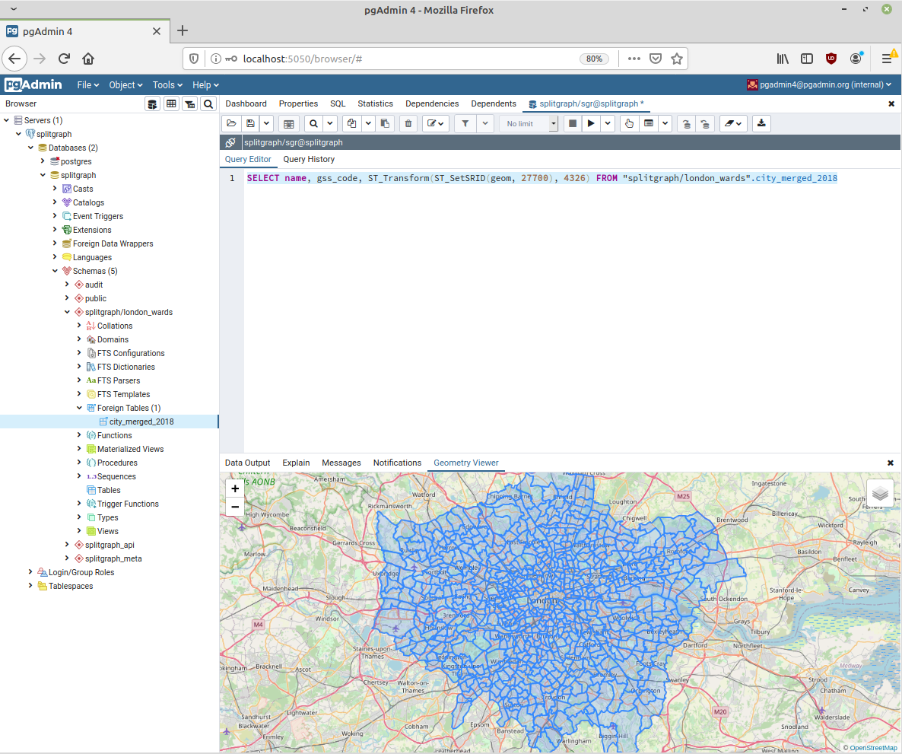Execute the query with the play button
Image resolution: width=902 pixels, height=754 pixels.
(x=590, y=123)
